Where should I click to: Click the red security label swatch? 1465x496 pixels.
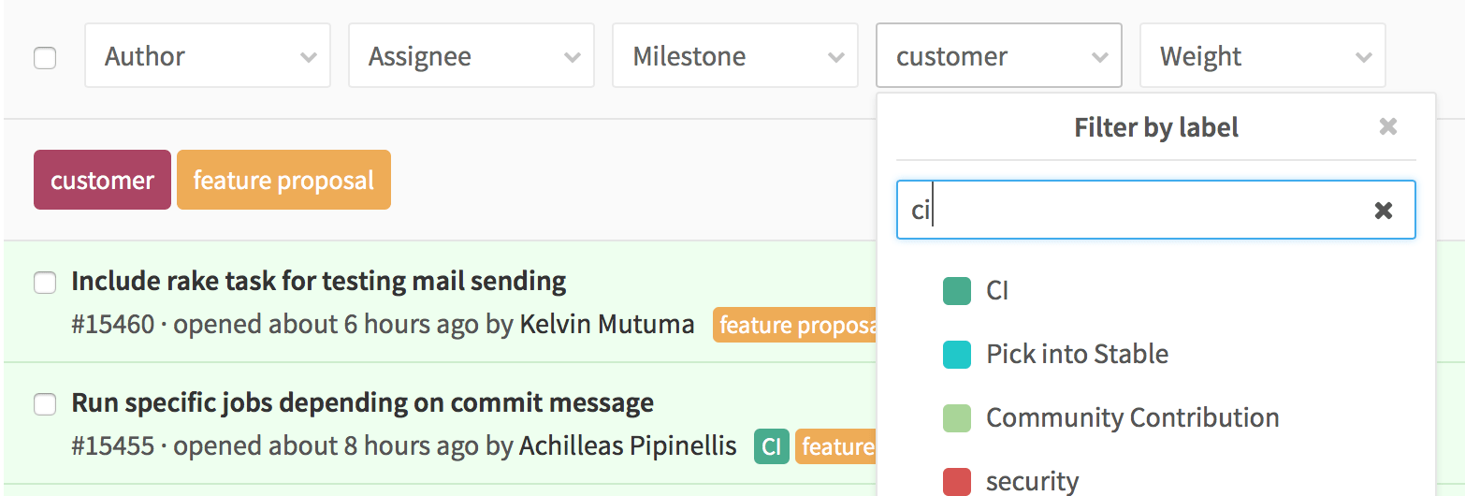[957, 481]
